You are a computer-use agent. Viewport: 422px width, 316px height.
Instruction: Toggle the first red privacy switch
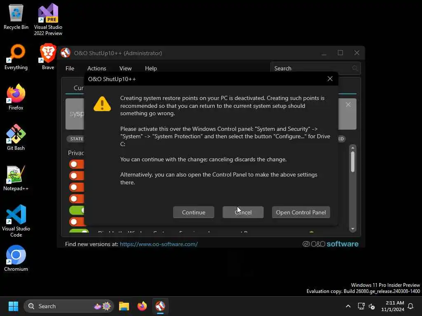(77, 164)
